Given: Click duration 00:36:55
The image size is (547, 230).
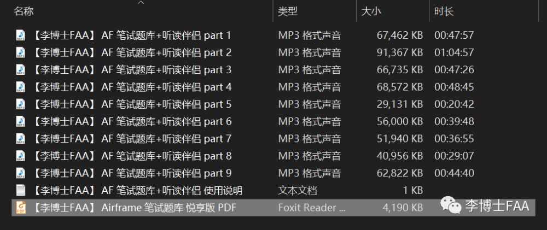Looking at the screenshot, I should pos(454,139).
